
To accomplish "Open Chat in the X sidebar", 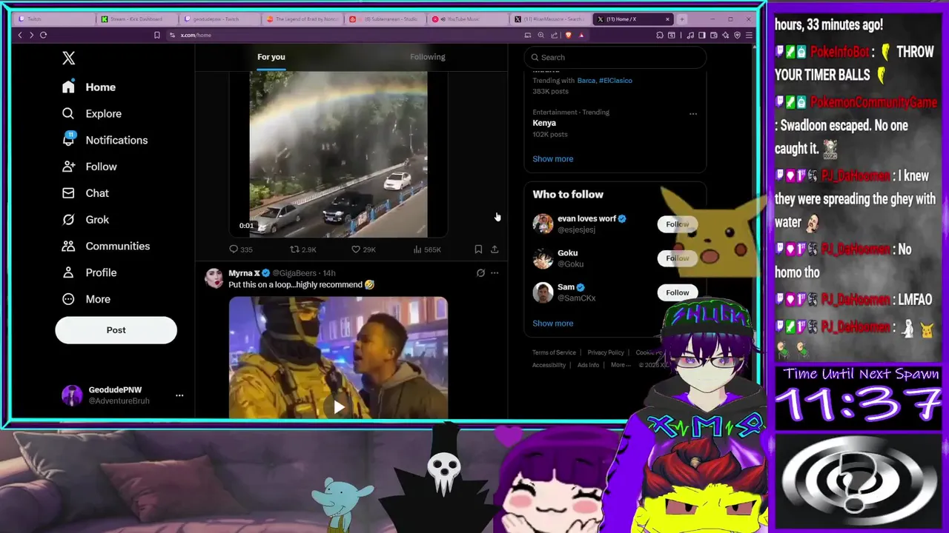I will pos(85,193).
